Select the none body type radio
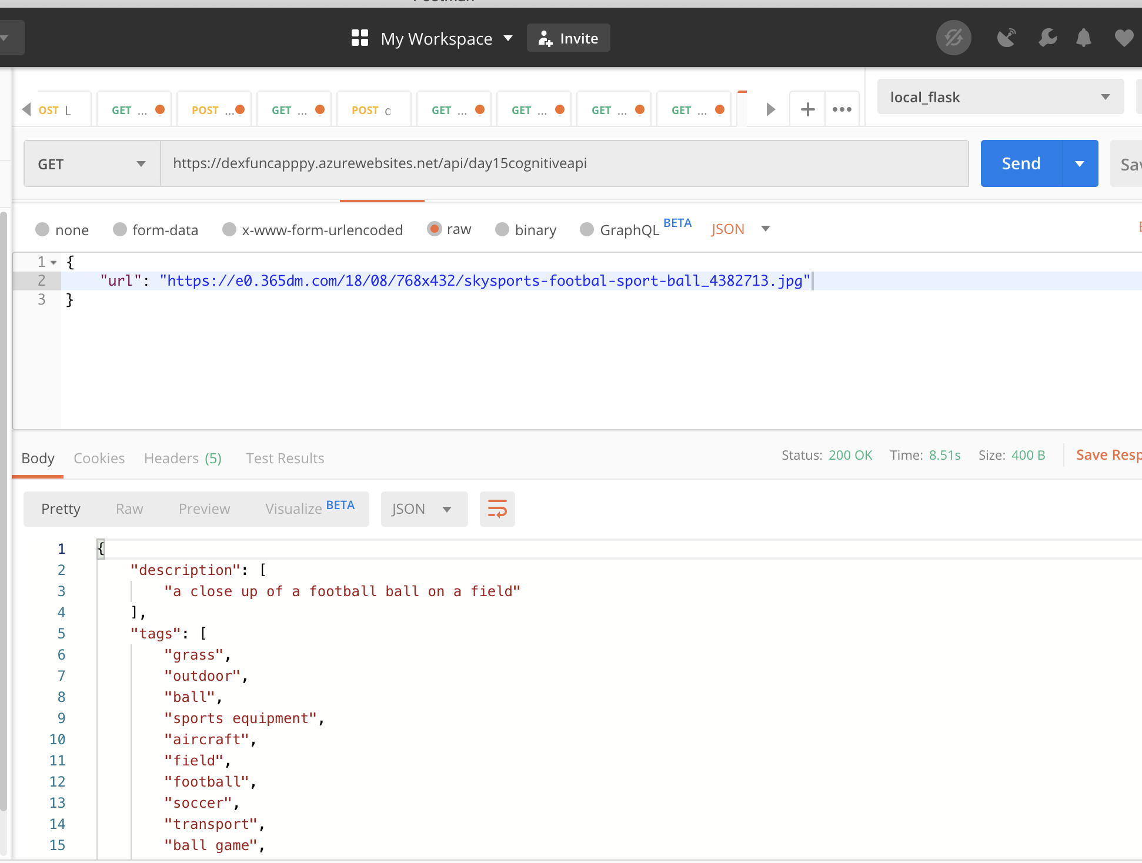This screenshot has width=1142, height=863. point(42,229)
